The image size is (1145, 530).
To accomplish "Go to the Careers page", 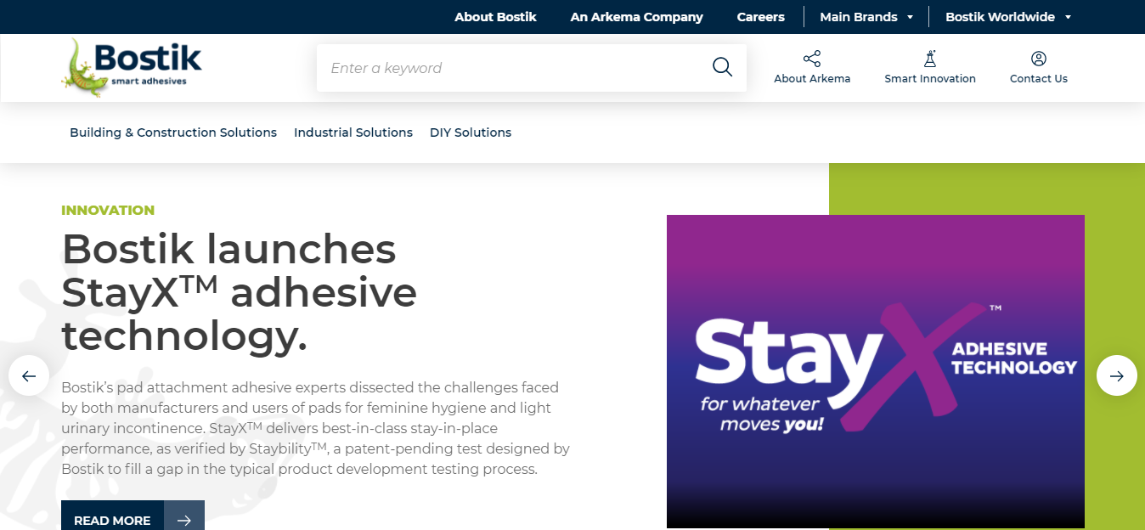I will 761,17.
